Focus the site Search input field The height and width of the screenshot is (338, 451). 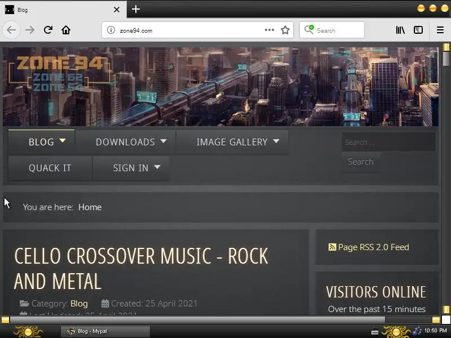(388, 142)
